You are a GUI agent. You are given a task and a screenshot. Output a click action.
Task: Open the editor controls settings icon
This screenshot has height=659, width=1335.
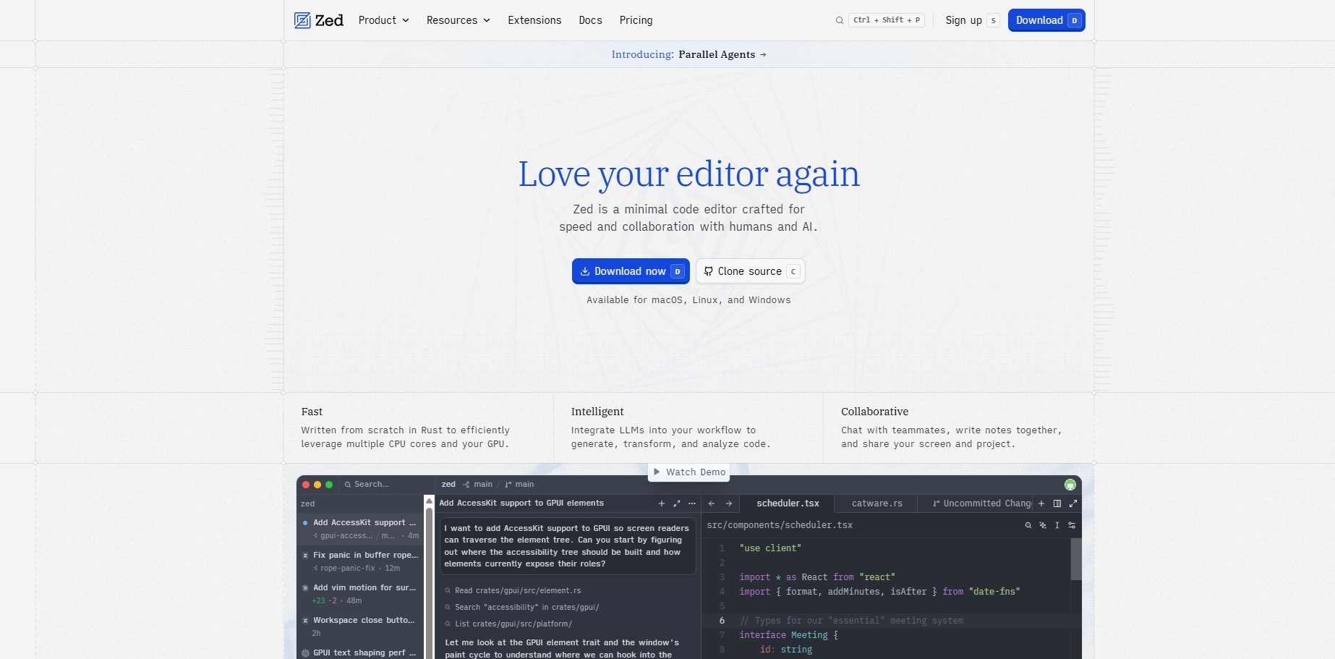tap(1072, 525)
